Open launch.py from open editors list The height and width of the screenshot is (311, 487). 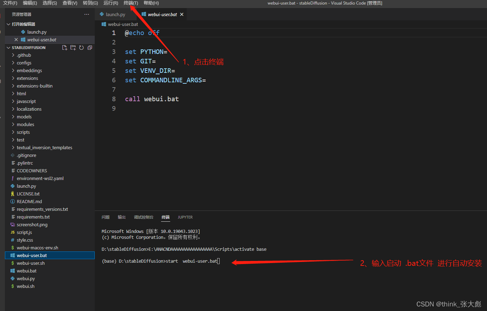point(50,32)
